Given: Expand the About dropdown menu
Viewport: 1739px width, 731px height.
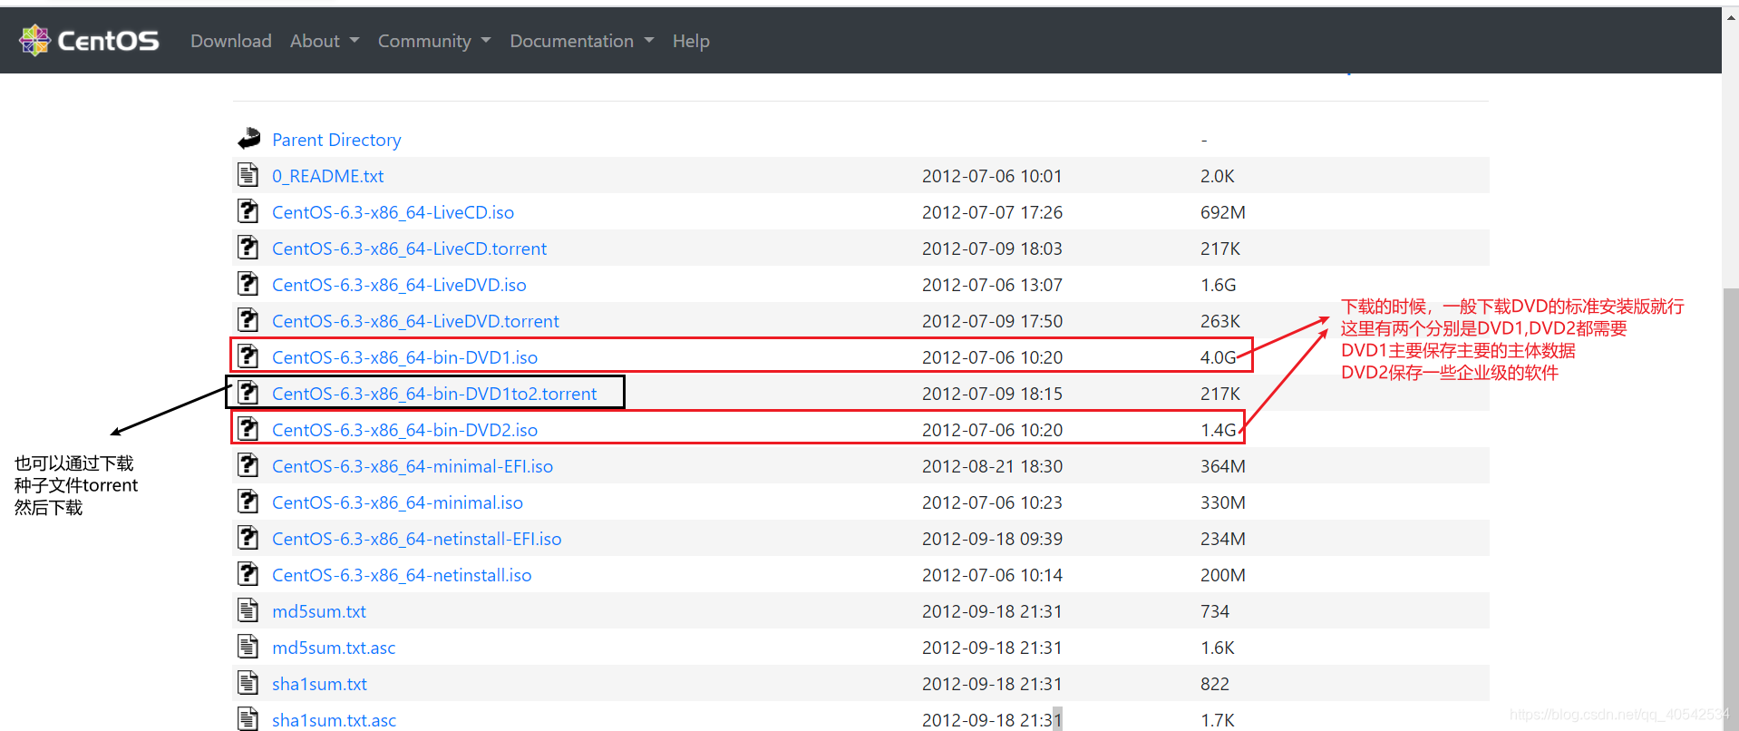Looking at the screenshot, I should 325,41.
